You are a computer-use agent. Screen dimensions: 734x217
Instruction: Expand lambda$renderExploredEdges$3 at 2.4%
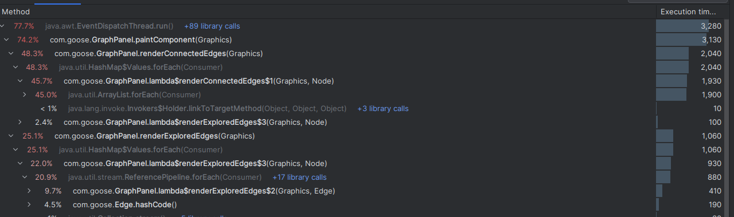click(x=20, y=123)
